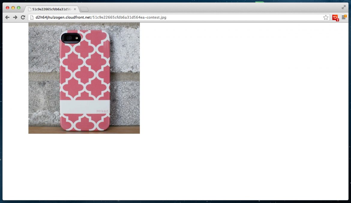
Task: Click the forward navigation arrow
Action: pos(15,17)
